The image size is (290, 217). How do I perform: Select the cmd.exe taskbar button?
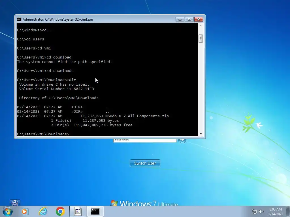coord(95,211)
